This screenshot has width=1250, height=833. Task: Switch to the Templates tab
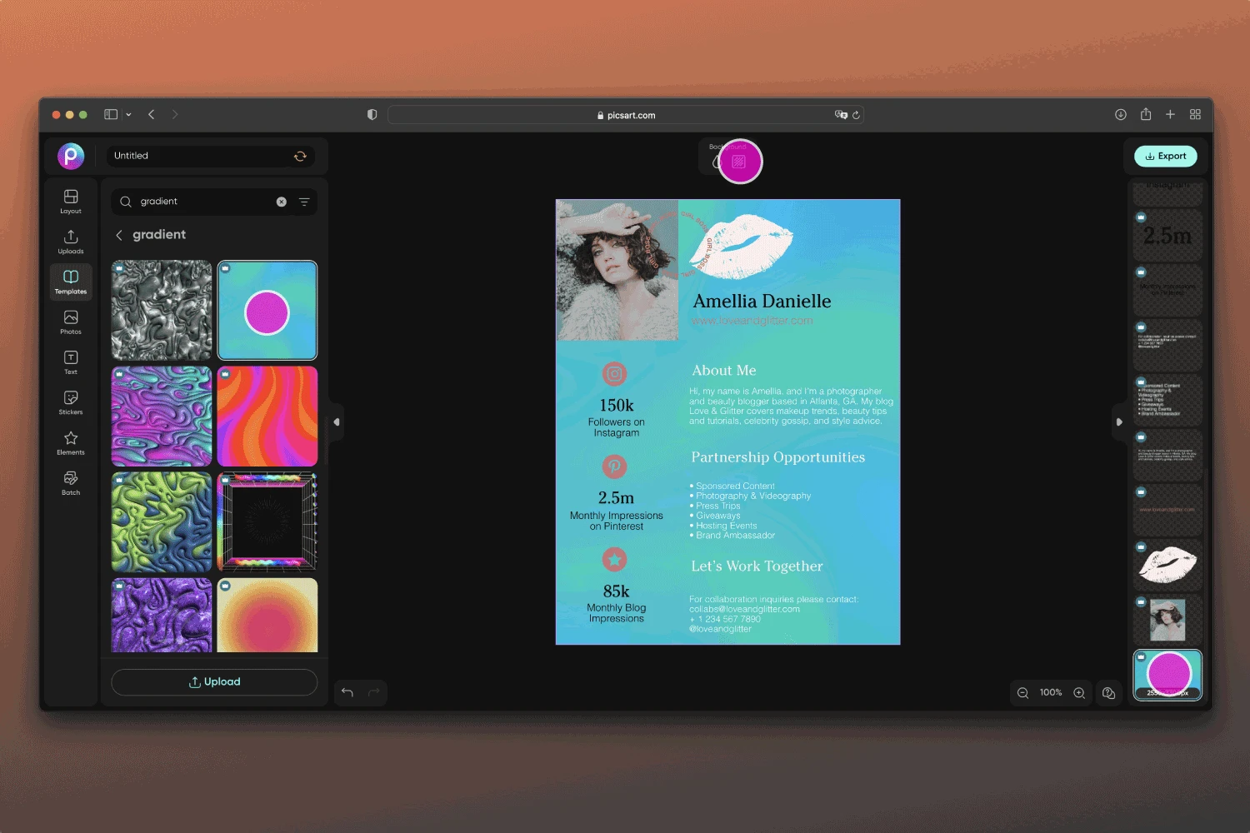tap(70, 281)
